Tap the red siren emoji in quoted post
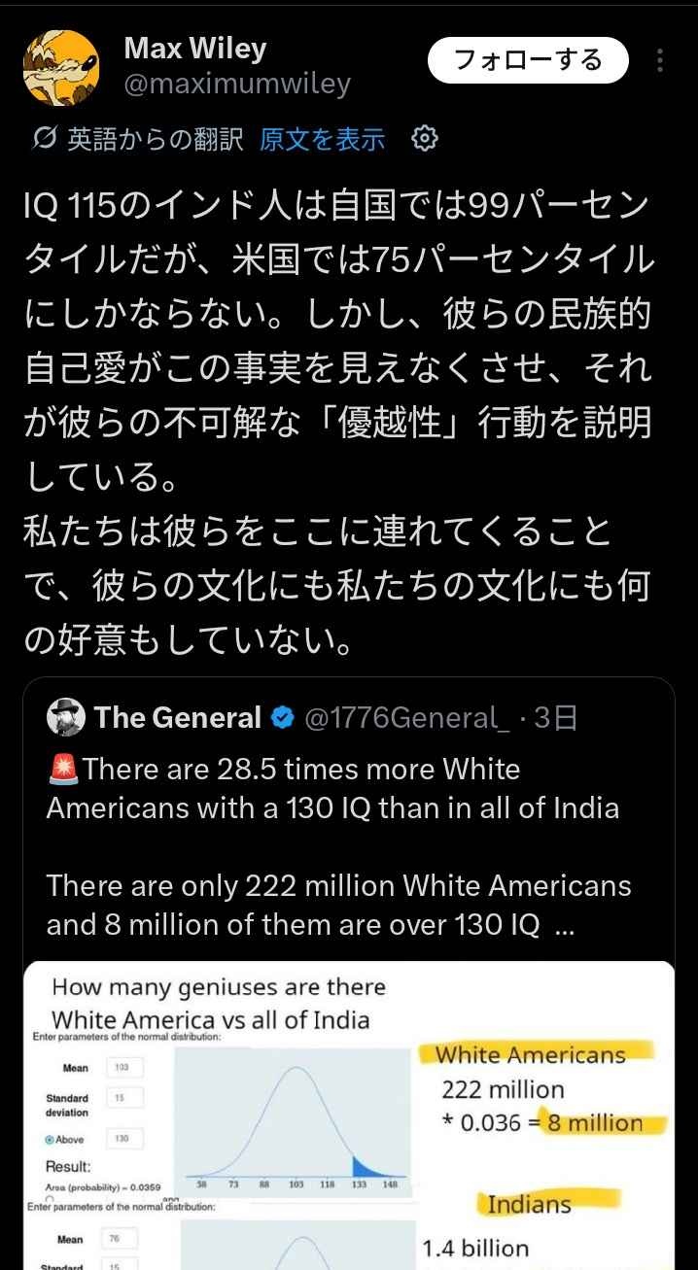698x1270 pixels. coord(63,770)
